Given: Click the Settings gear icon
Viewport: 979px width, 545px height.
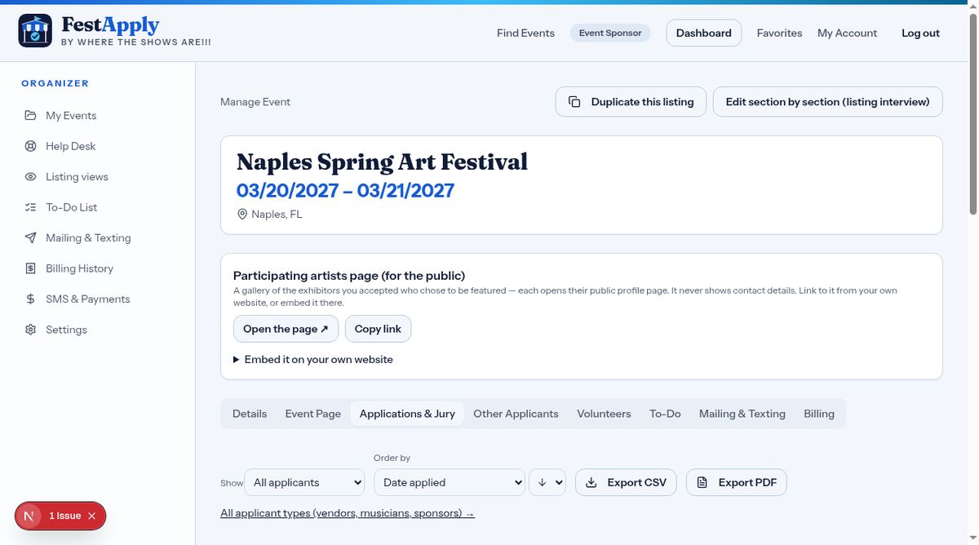Looking at the screenshot, I should click(x=30, y=330).
